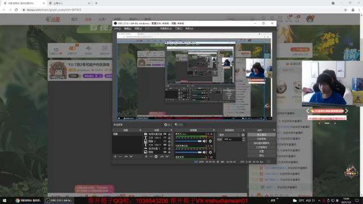
Task: Lock the 图像 2 source
Action: click(x=169, y=141)
